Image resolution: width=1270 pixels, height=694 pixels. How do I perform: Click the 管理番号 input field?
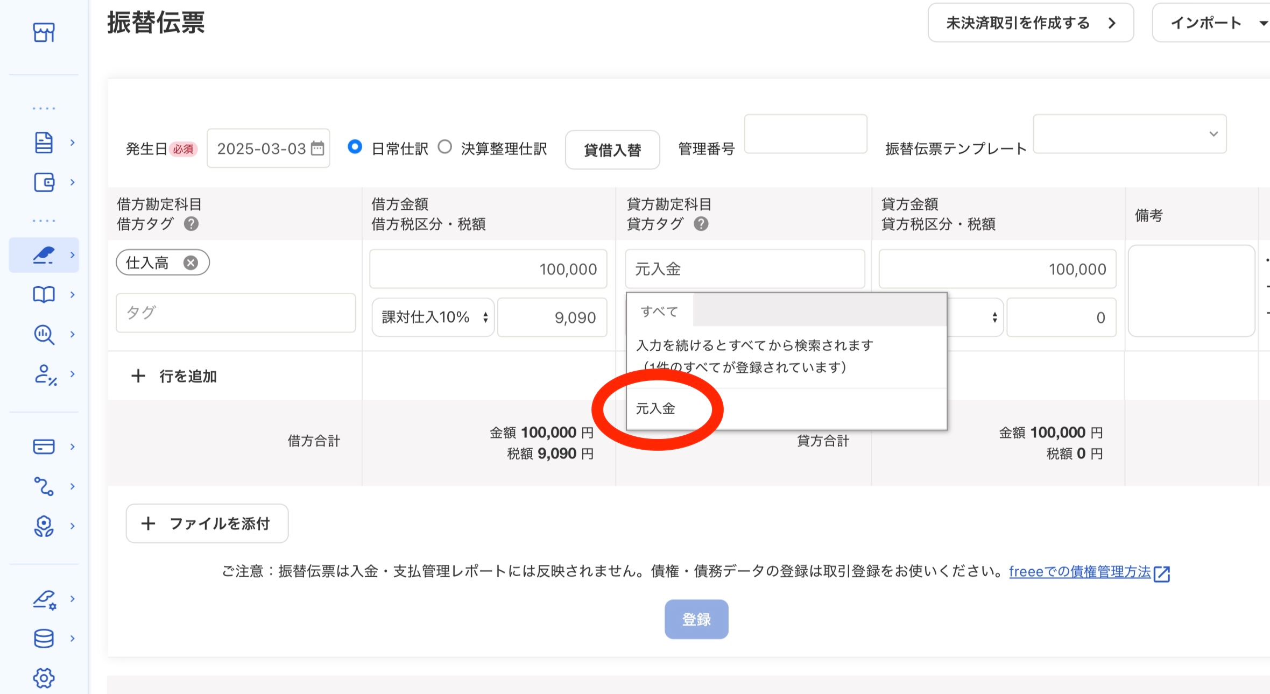tap(805, 134)
